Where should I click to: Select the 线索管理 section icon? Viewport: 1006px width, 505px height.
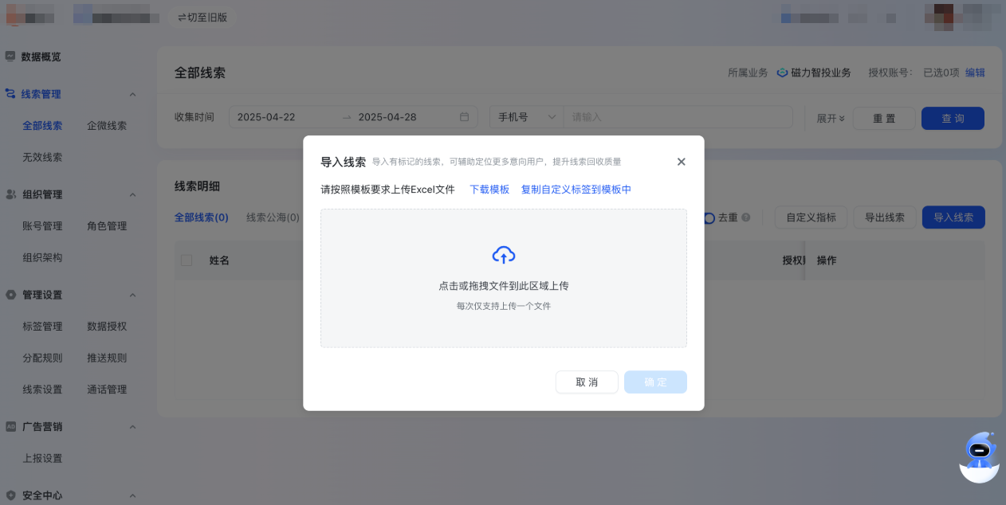click(10, 93)
